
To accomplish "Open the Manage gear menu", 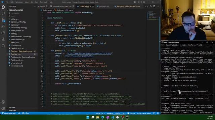I will pos(3,108).
